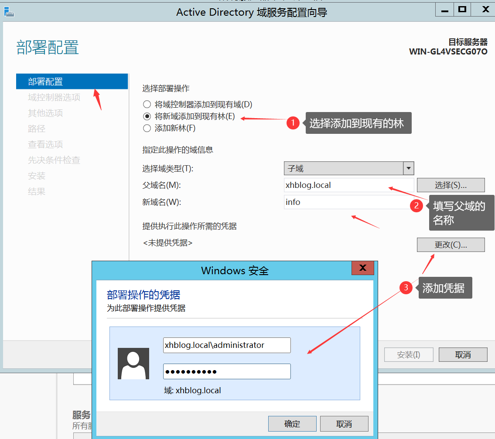Click the 指定此操作的域信息 label
This screenshot has height=439, width=495.
tap(178, 150)
